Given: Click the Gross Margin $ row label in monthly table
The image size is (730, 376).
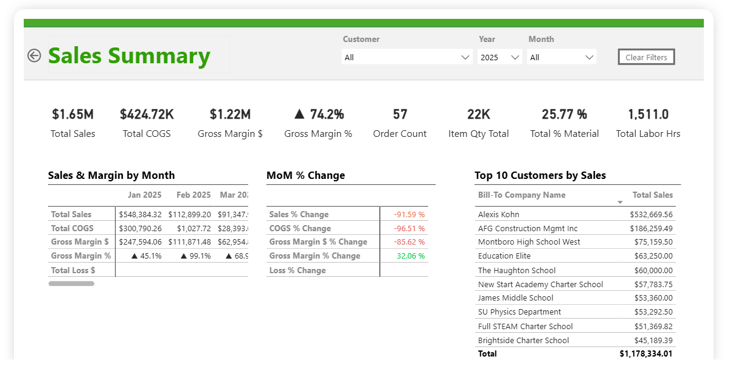Looking at the screenshot, I should pos(80,242).
